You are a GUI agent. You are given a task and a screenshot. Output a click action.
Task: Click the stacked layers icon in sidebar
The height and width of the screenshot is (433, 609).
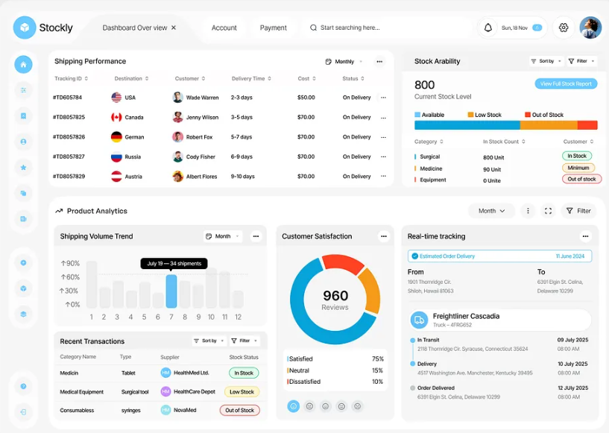click(23, 315)
